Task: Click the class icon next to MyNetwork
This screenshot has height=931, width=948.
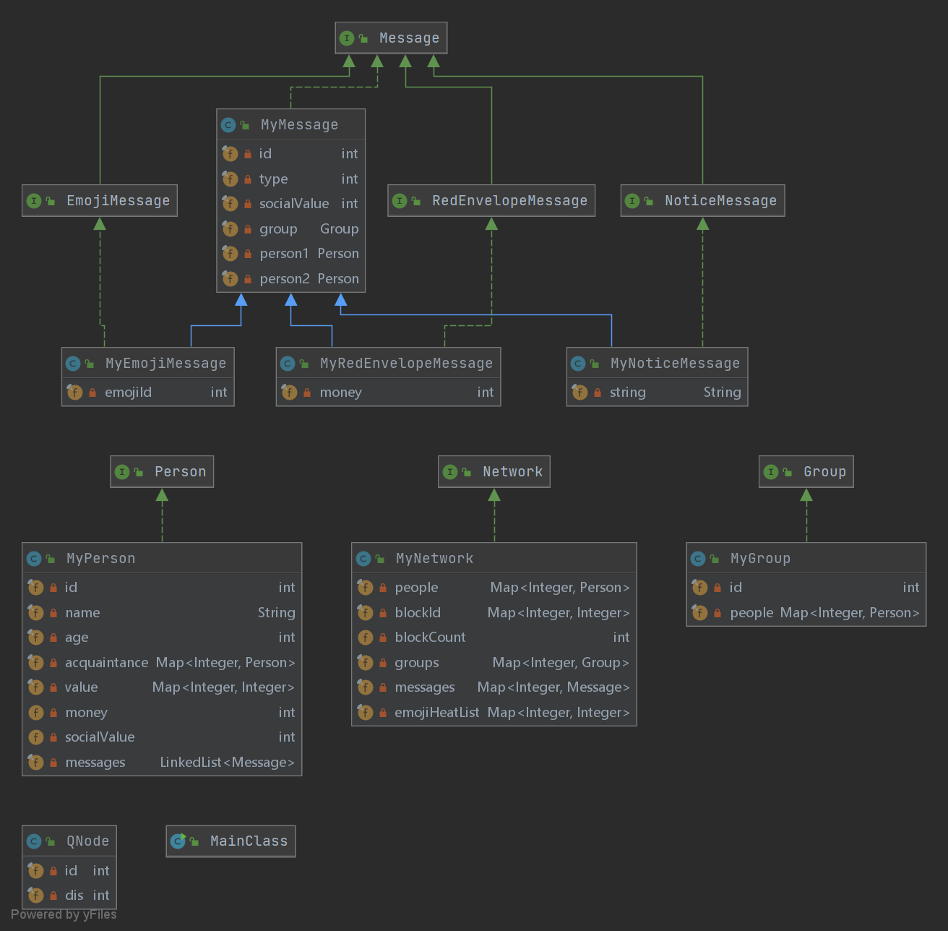Action: pos(363,559)
